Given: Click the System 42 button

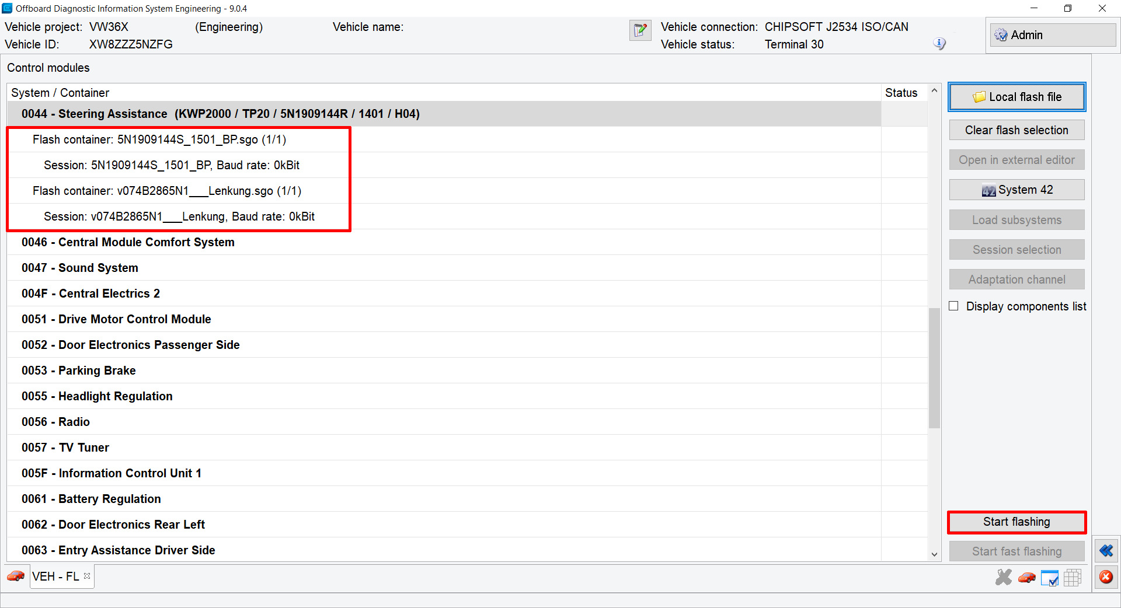Looking at the screenshot, I should tap(1016, 190).
